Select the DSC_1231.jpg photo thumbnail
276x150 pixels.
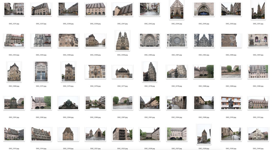14,9
